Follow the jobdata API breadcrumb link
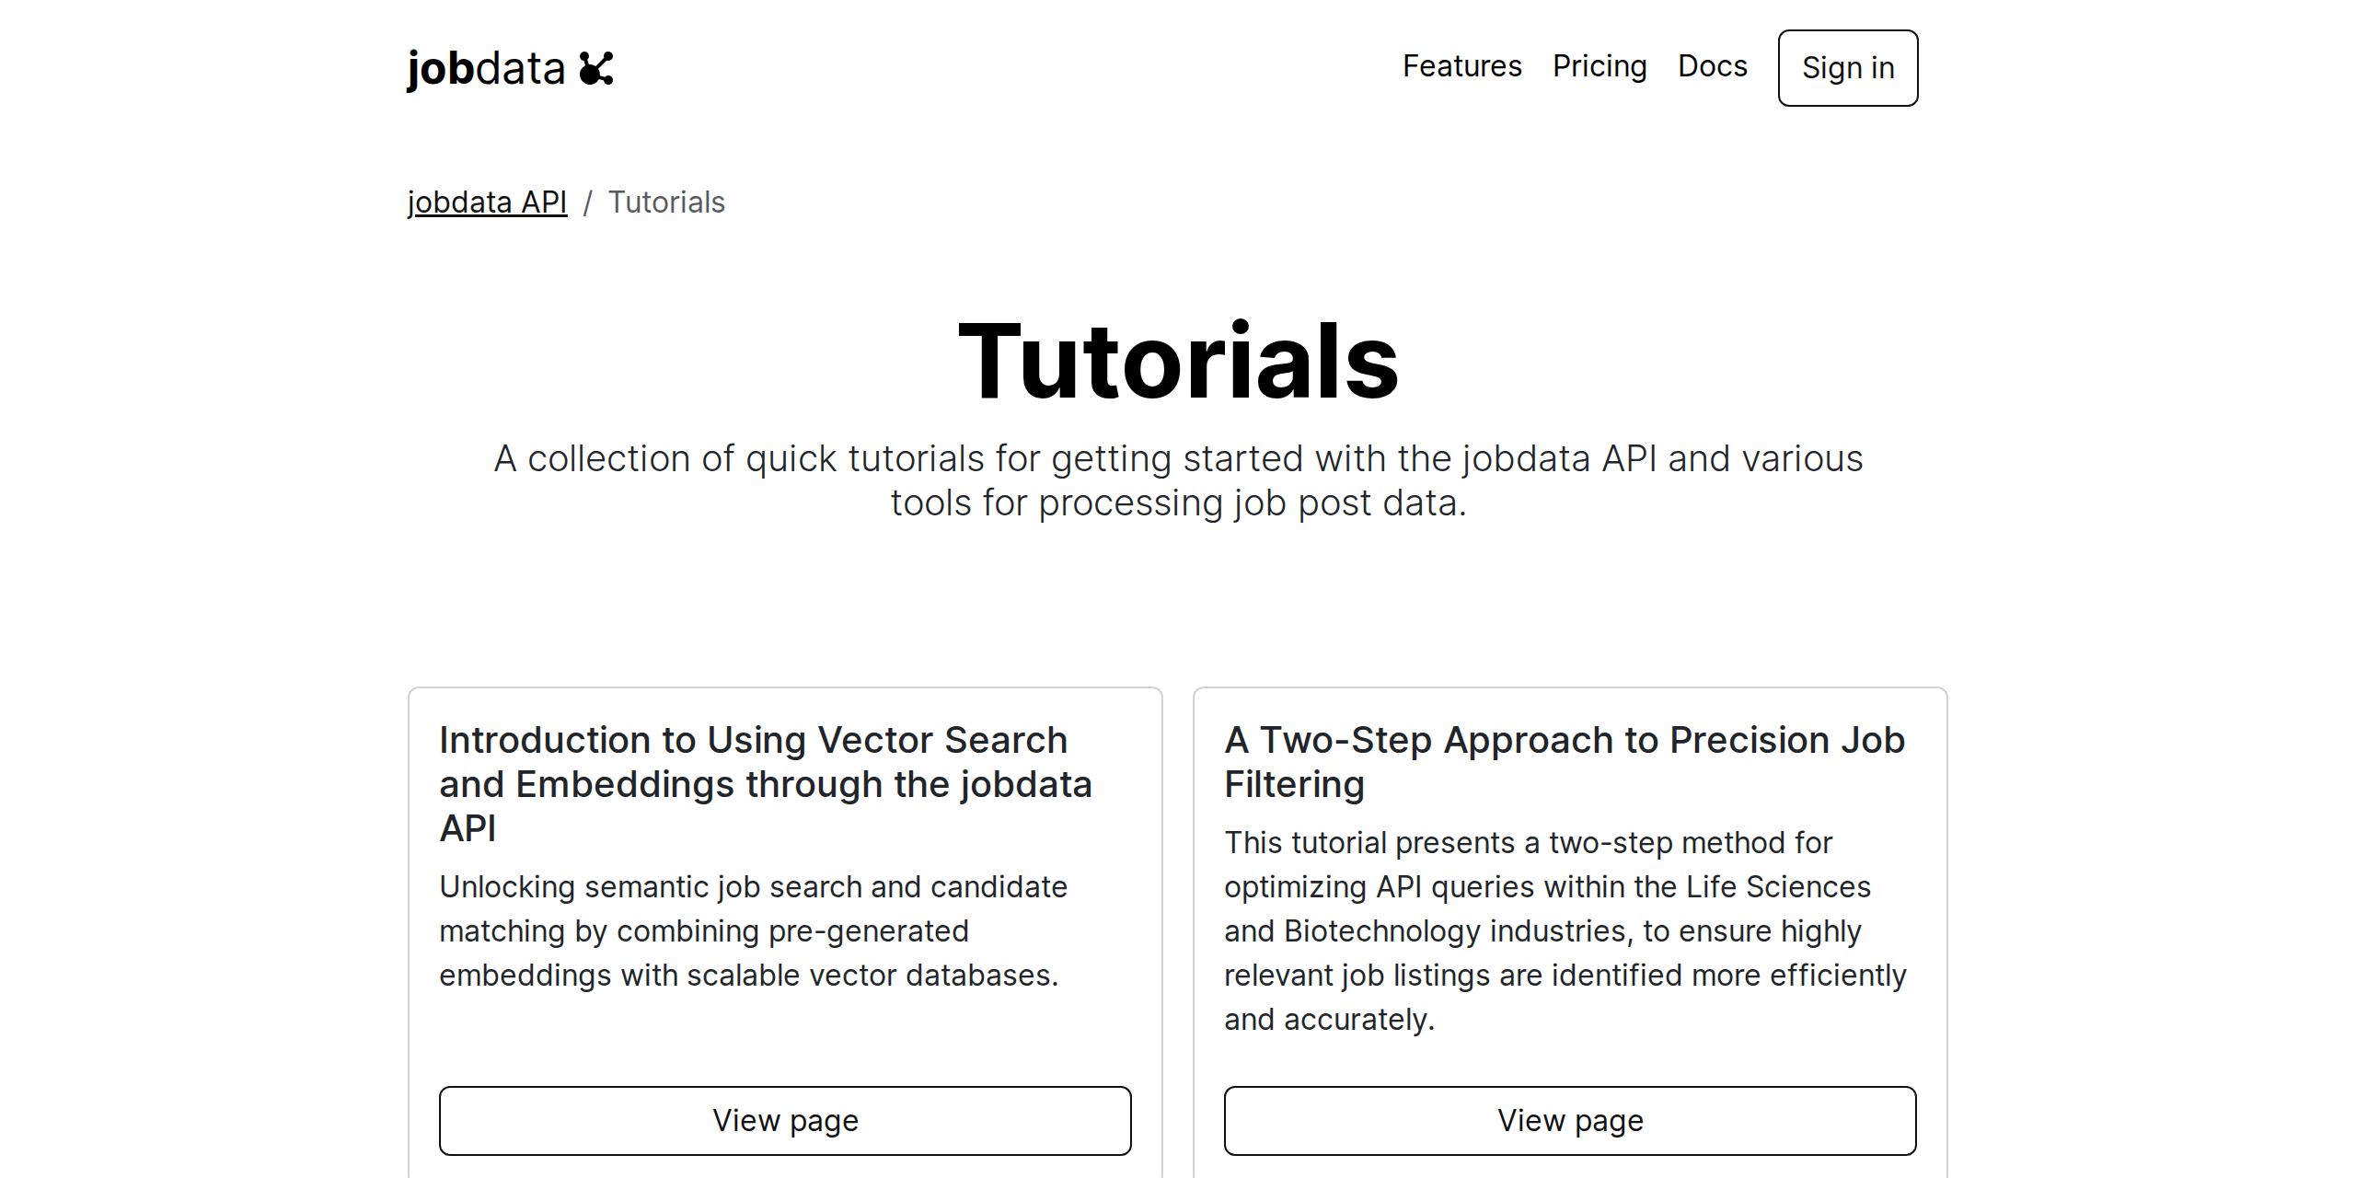2356x1178 pixels. pos(487,202)
